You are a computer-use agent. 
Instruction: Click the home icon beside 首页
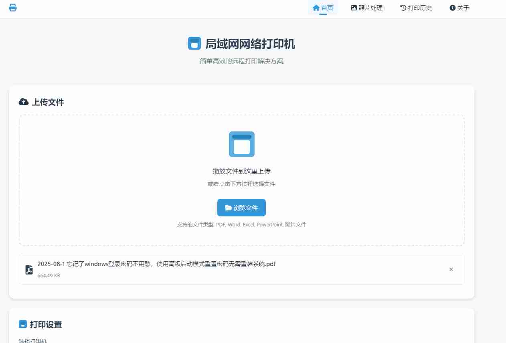tap(316, 7)
